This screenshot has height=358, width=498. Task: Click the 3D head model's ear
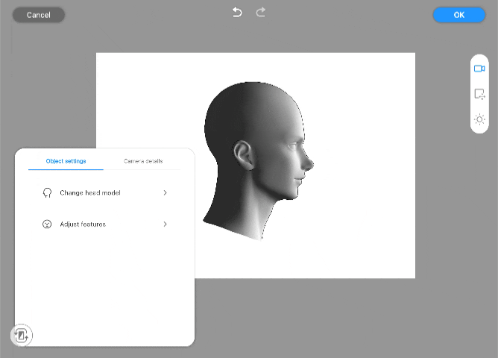[242, 154]
